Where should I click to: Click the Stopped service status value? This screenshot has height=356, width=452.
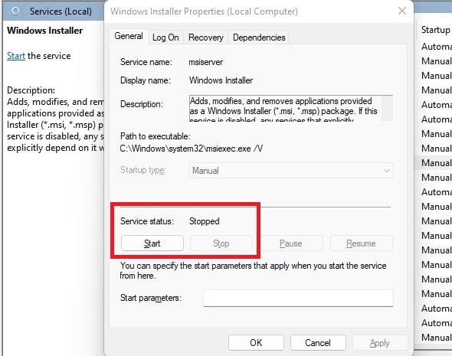[x=204, y=221]
